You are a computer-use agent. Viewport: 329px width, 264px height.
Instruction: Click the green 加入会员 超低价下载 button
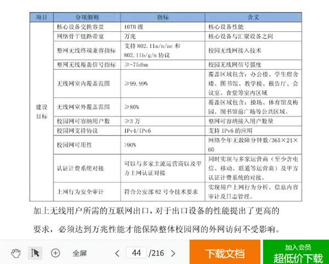click(296, 252)
